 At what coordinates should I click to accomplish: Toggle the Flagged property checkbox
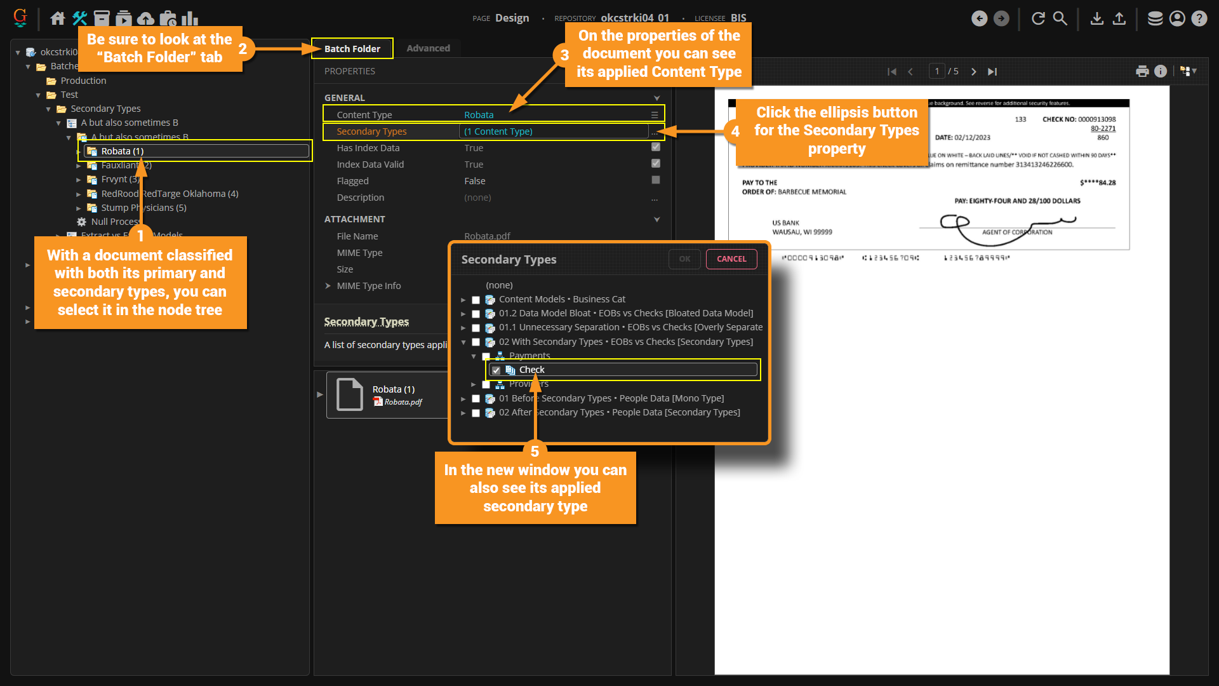(656, 180)
